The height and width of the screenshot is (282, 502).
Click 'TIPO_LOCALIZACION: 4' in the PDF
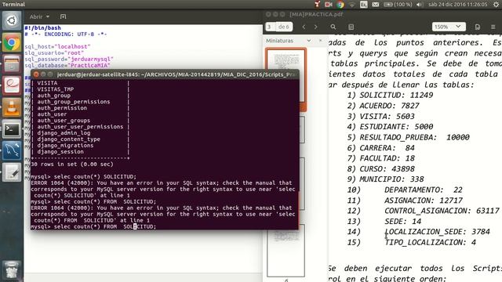coord(430,242)
